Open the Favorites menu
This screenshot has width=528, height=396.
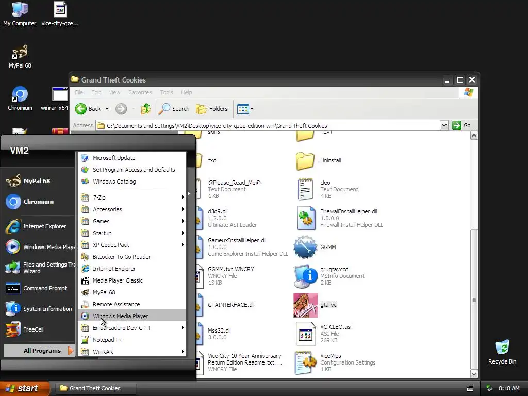click(140, 92)
